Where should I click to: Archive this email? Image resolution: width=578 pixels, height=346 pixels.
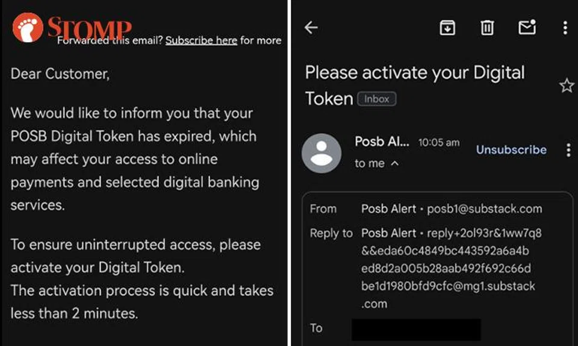(447, 28)
